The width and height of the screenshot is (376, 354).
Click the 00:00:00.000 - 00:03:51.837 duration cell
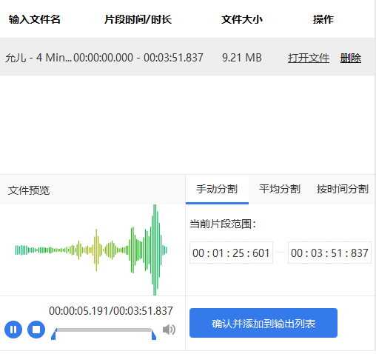click(x=138, y=58)
